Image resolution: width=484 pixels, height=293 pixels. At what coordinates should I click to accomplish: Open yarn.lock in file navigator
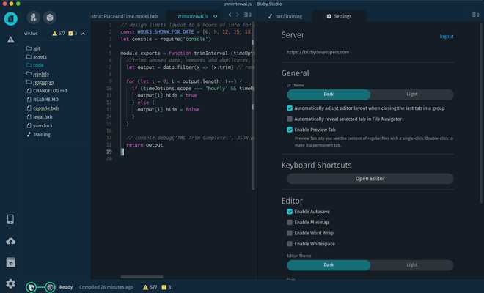tap(40, 125)
